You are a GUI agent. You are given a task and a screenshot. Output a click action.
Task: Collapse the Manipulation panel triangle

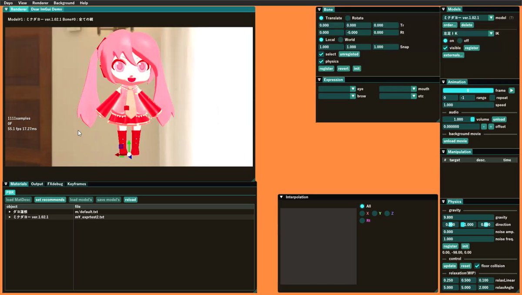(444, 152)
